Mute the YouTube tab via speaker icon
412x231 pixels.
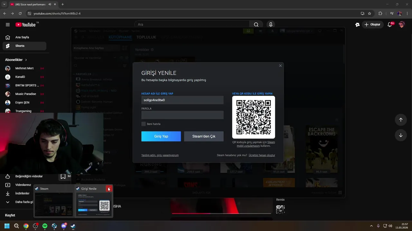coord(50,4)
